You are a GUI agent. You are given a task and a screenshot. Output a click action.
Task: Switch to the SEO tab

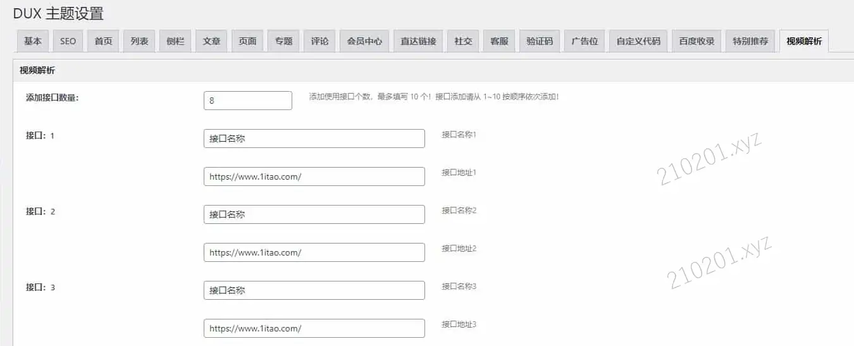pyautogui.click(x=68, y=41)
